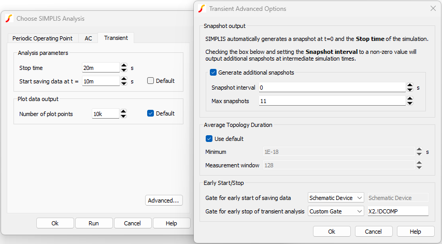
Task: Open the early start gate dropdown
Action: tap(337, 198)
